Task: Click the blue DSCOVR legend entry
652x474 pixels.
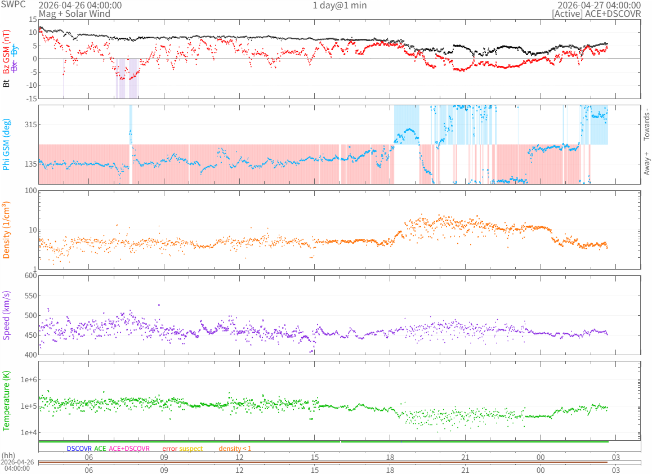Action: 79,449
